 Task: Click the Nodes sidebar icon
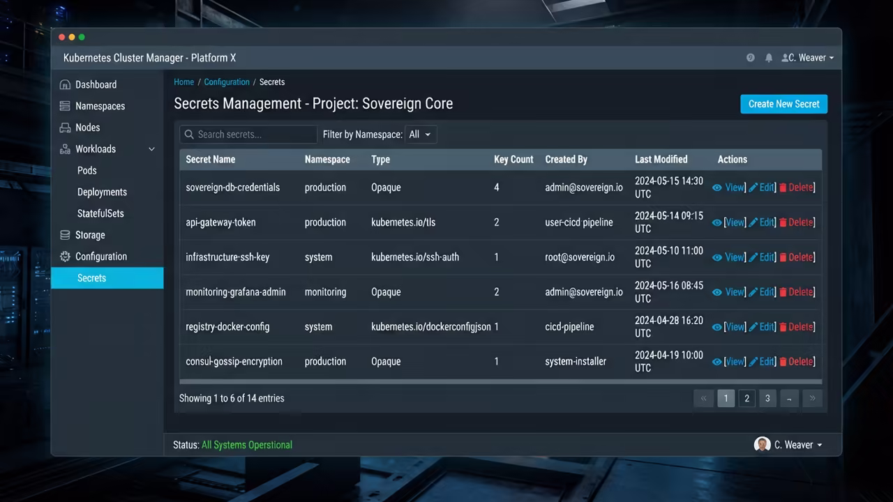coord(65,128)
